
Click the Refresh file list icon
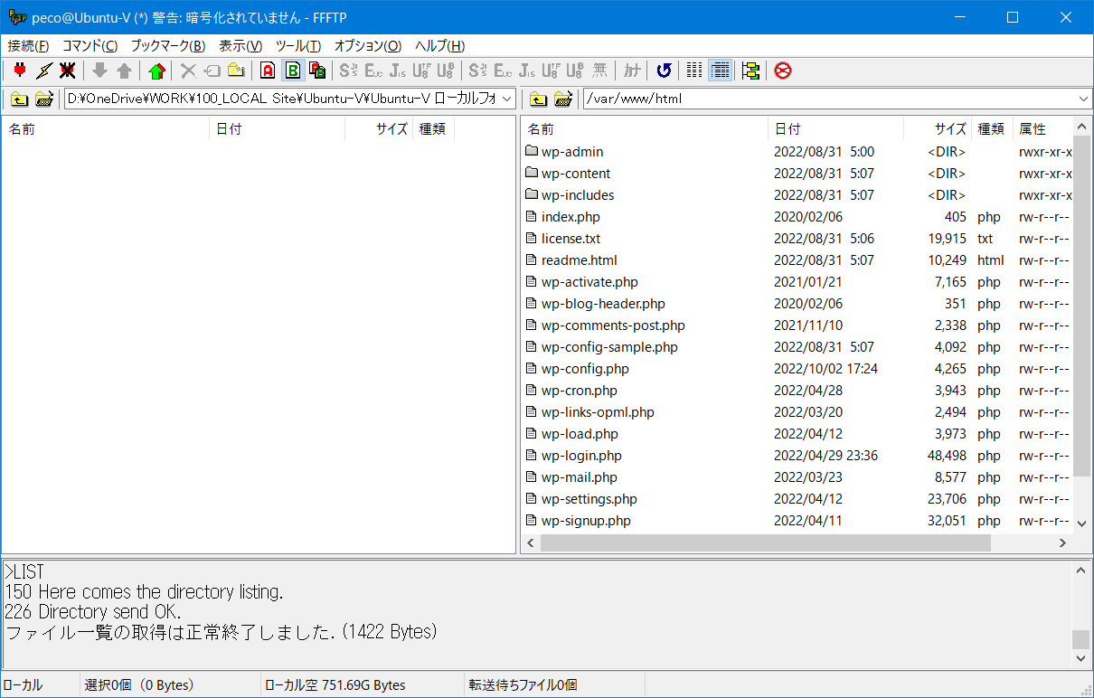click(x=664, y=71)
